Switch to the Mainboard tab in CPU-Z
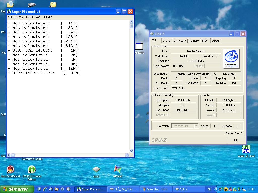Viewport: 258px width, 193px height. [x=179, y=41]
